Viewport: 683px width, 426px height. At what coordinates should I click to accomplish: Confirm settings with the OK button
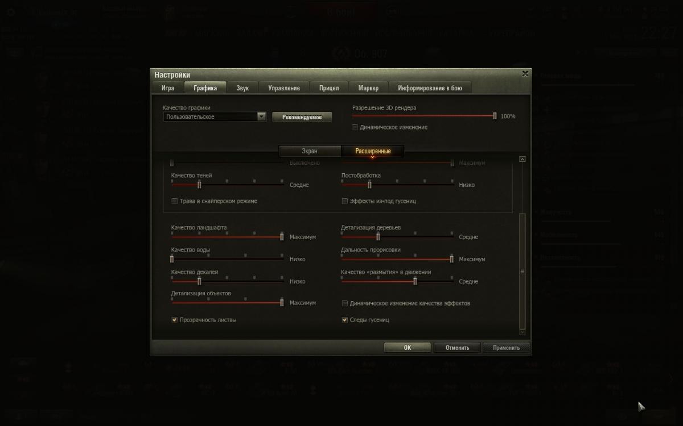point(408,348)
